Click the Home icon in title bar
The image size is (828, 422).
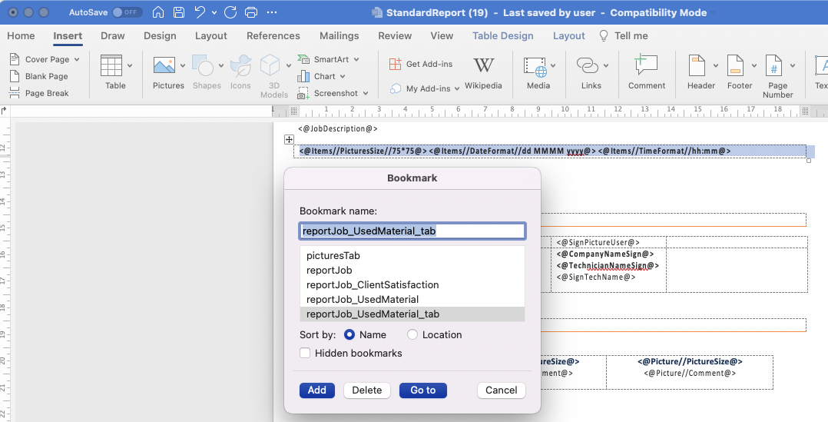(158, 12)
